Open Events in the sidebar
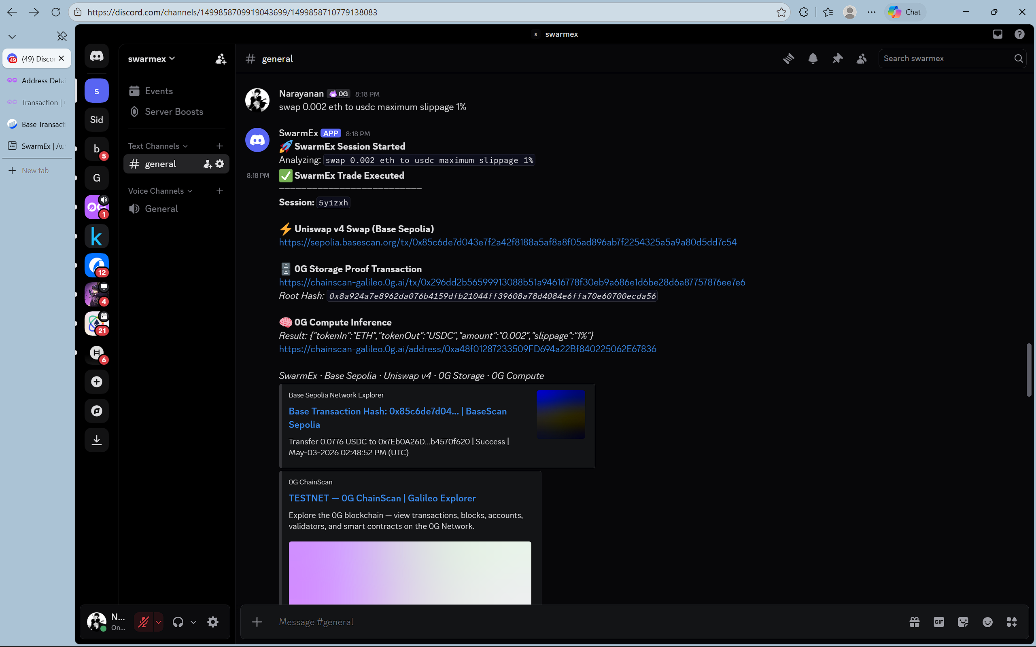 [x=176, y=91]
